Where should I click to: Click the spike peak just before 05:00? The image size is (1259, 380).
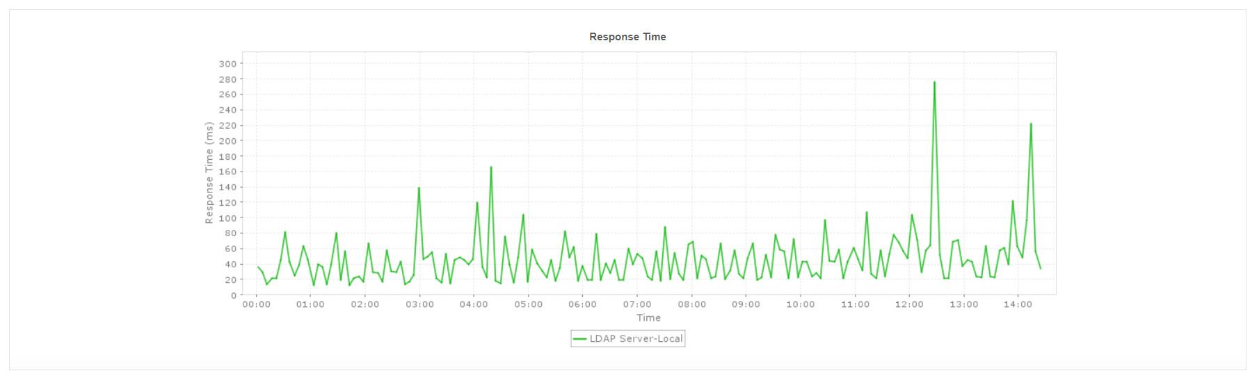[x=523, y=215]
